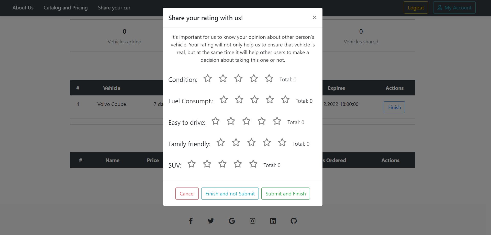Rate Easy to drive four stars
The image size is (491, 235).
262,121
